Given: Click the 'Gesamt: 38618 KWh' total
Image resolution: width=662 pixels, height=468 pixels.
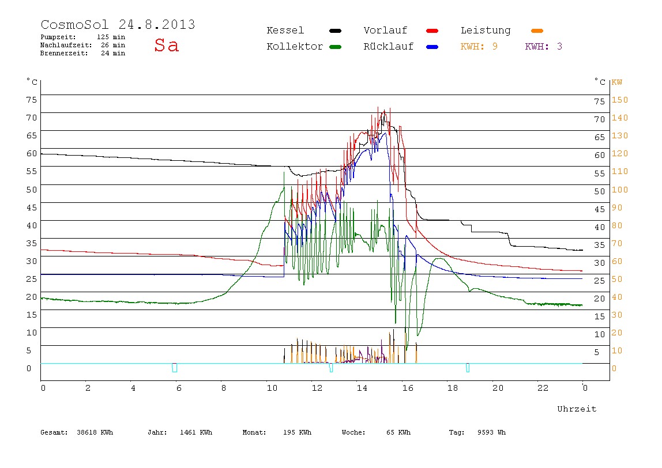Looking at the screenshot, I should coord(77,432).
